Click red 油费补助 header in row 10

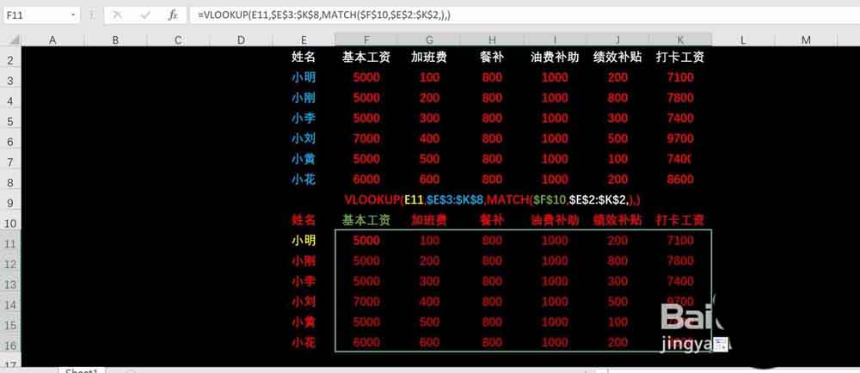[555, 220]
